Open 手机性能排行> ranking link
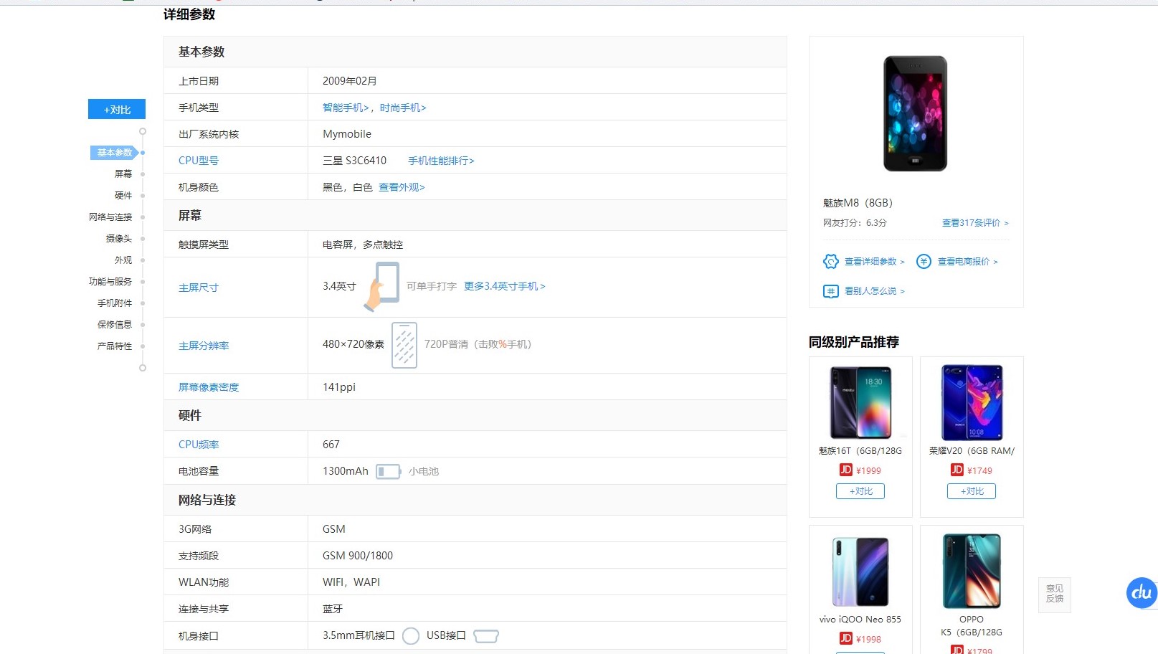The width and height of the screenshot is (1158, 654). [441, 161]
